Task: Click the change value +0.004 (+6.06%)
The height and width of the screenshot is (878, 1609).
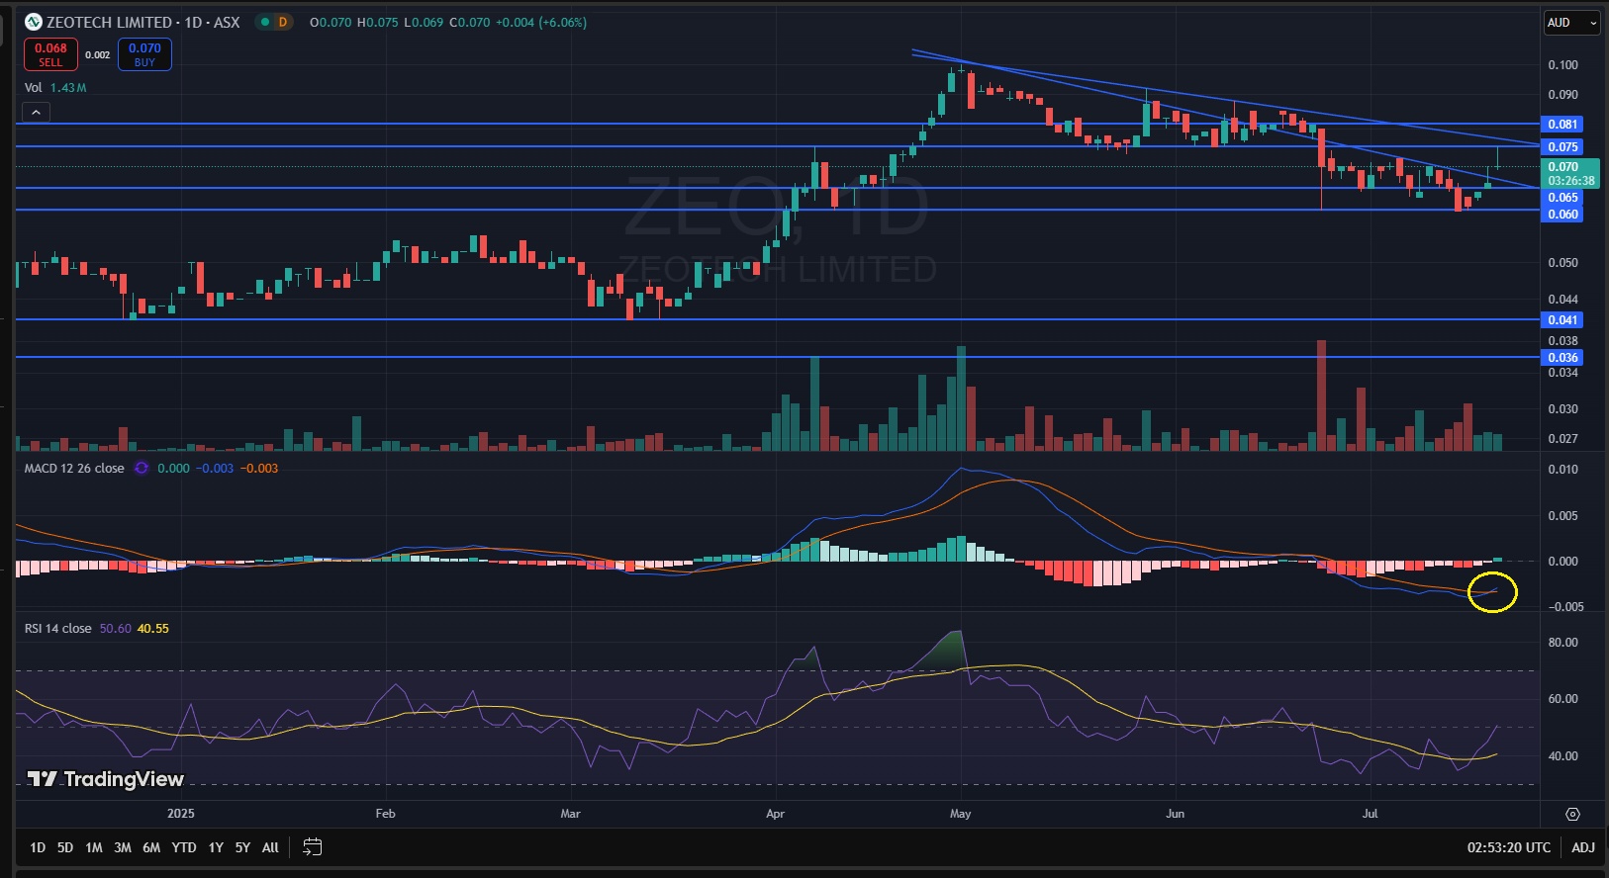Action: tap(541, 22)
